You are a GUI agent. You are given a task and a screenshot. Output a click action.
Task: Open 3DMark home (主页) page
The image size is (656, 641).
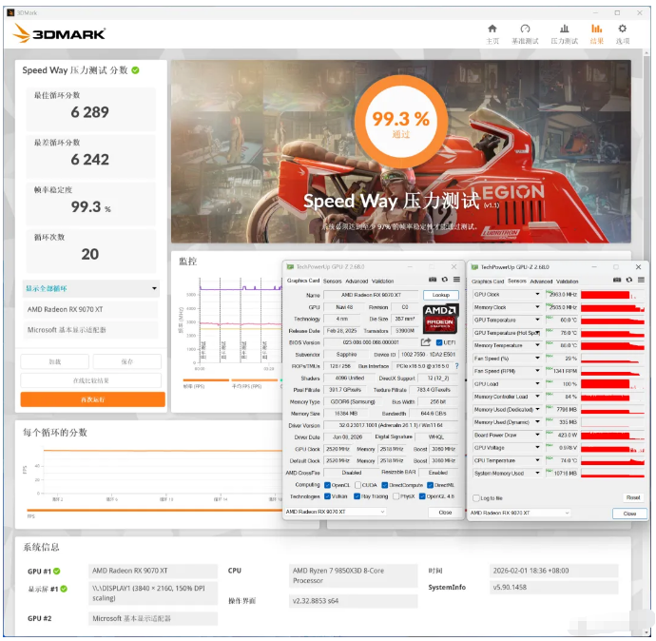click(x=492, y=33)
